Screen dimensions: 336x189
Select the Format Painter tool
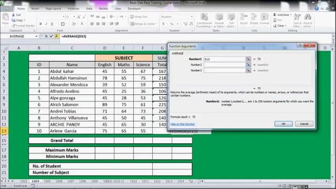coord(23,26)
